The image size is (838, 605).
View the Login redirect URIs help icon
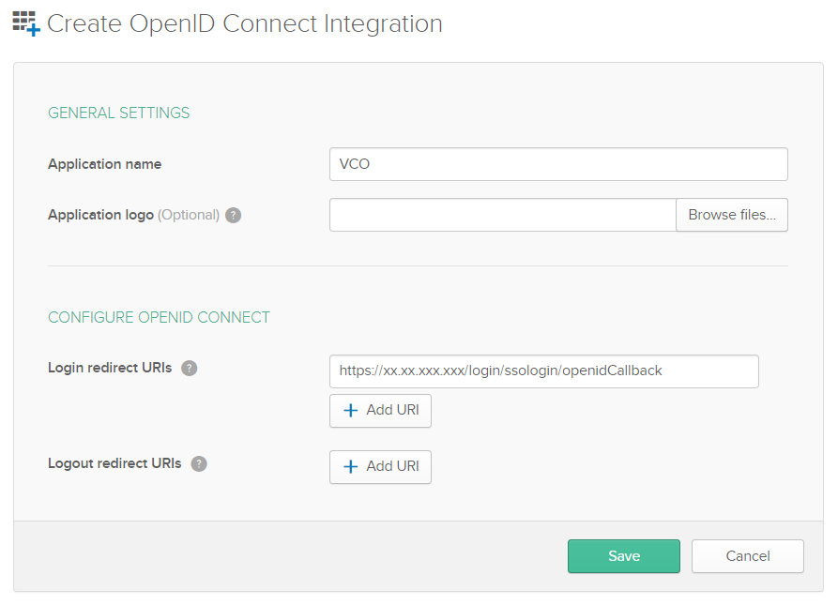coord(189,368)
